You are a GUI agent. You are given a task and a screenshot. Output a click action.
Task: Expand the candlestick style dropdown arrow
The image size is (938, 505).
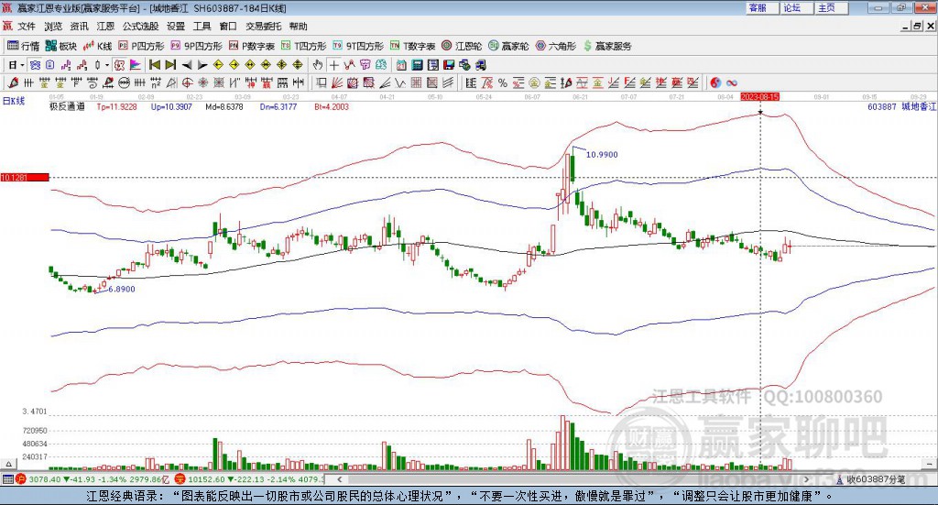pyautogui.click(x=107, y=65)
